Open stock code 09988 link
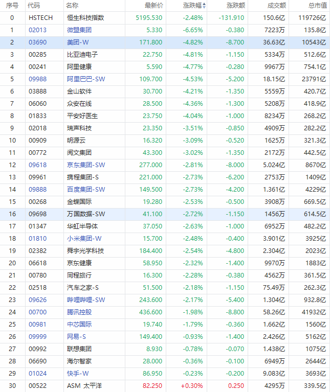Viewport: 330px width, 392px height. 37,79
